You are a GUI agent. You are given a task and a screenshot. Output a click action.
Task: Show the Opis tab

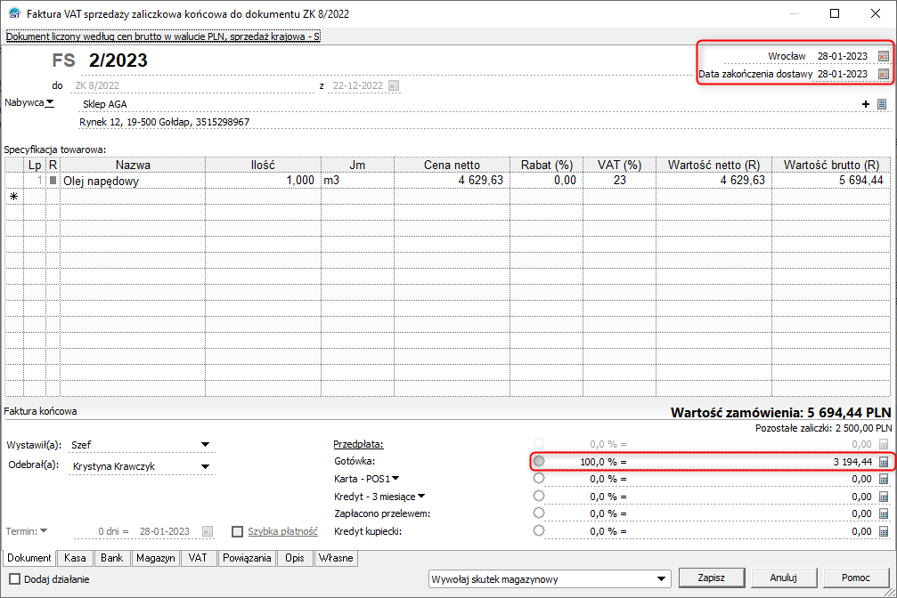[x=295, y=558]
